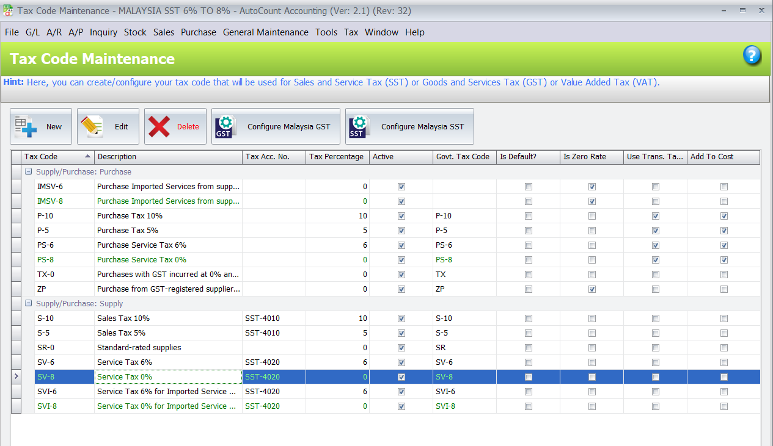
Task: Toggle Add To Cost checkbox for PS-6
Action: [724, 245]
